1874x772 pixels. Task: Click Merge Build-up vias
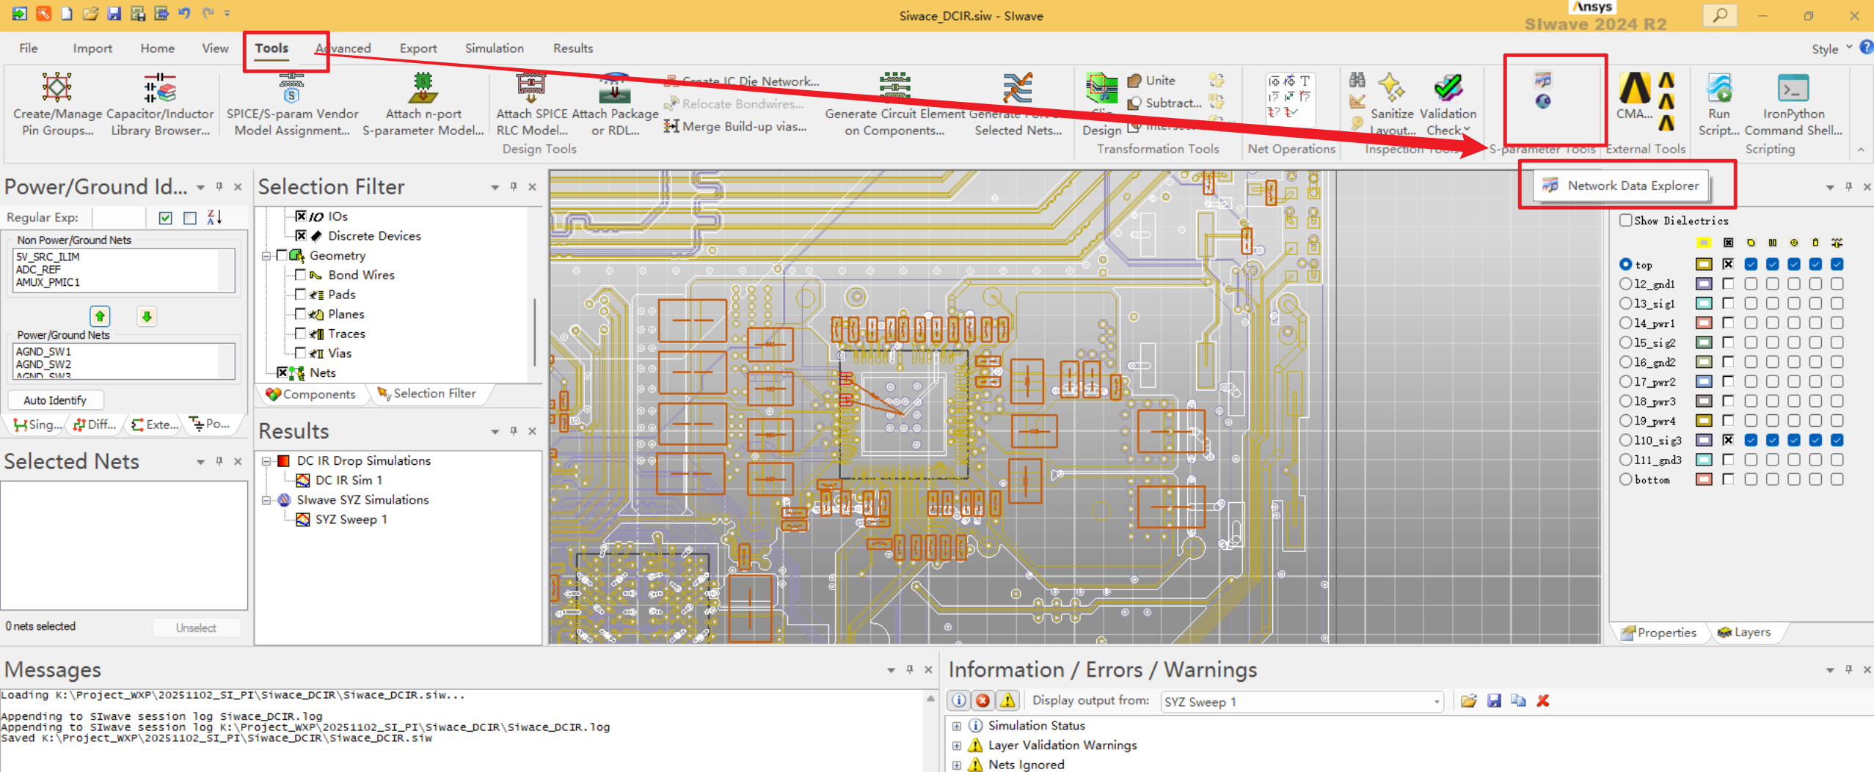click(735, 126)
